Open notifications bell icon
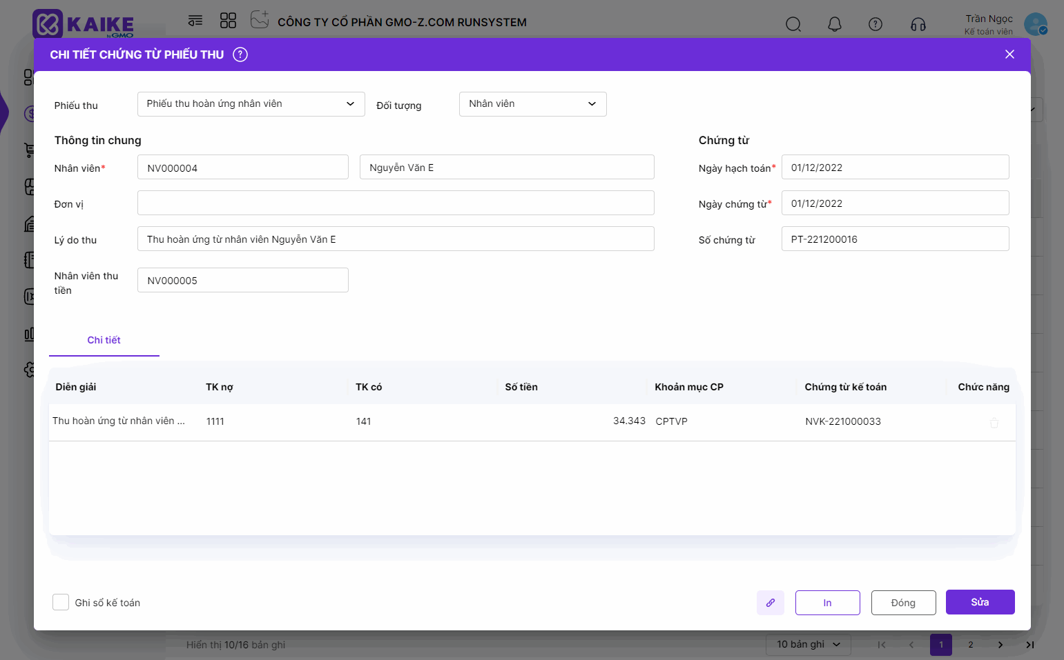The height and width of the screenshot is (660, 1064). click(x=835, y=24)
